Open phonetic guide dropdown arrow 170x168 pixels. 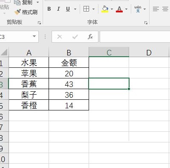tap(144, 9)
